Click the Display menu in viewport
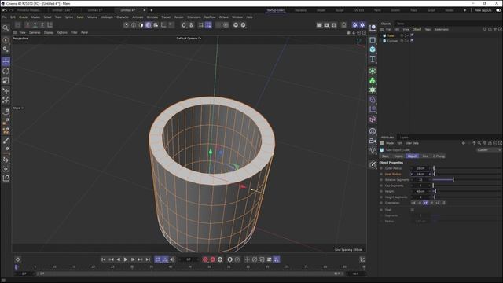The image size is (503, 283). (x=49, y=32)
